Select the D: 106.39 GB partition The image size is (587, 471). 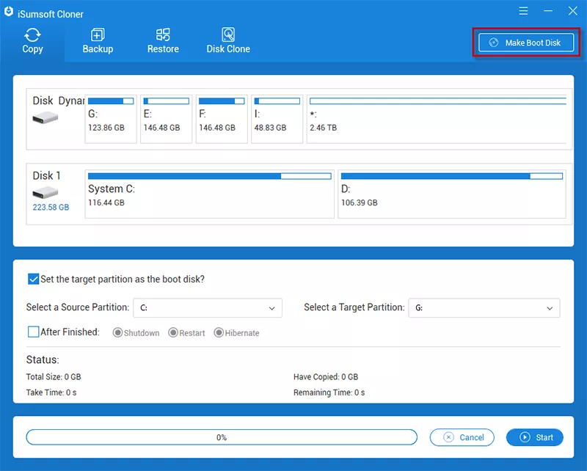point(452,194)
